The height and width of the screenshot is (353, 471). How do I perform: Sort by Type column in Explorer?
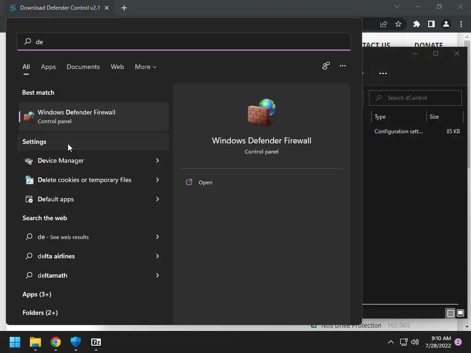pos(399,117)
